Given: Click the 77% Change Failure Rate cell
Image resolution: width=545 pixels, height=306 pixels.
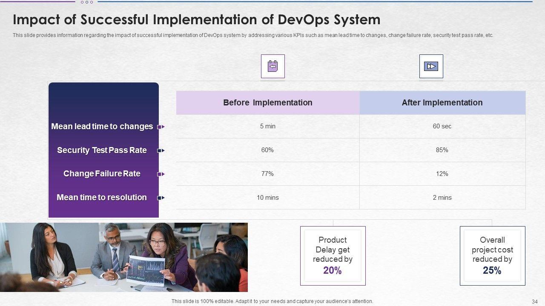Looking at the screenshot, I should pos(267,174).
